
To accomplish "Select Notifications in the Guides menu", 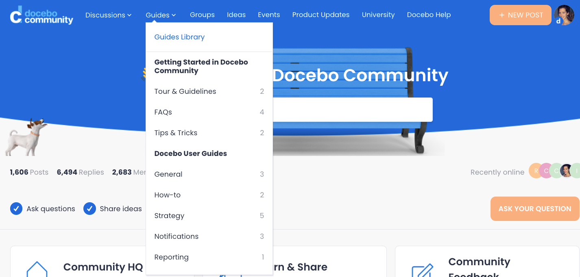I will click(209, 236).
